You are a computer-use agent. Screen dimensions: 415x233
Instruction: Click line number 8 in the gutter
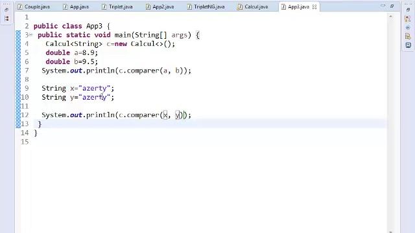27,80
